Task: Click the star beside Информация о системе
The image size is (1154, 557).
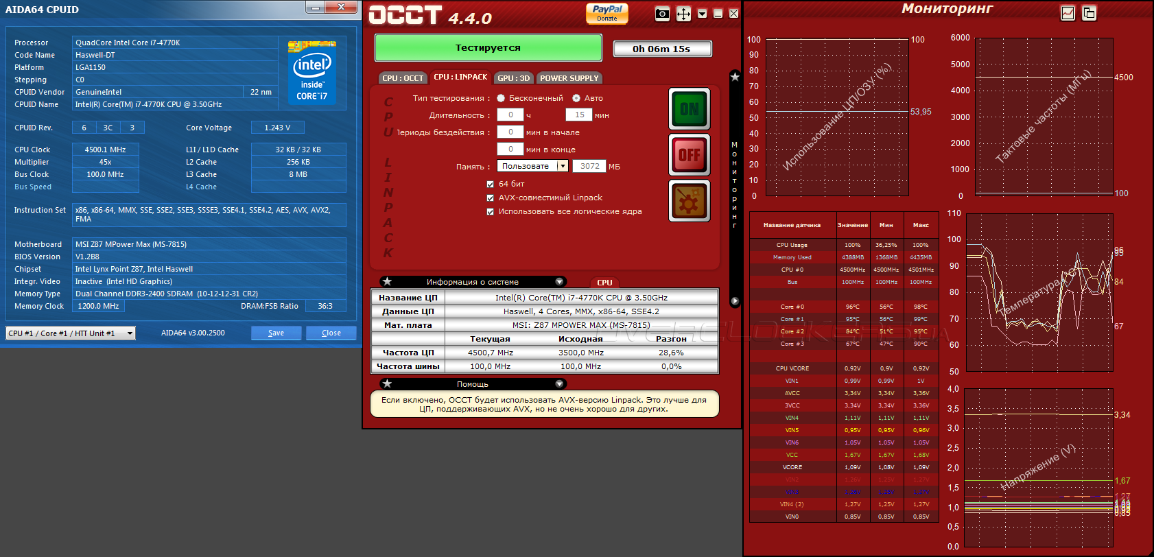Action: pos(387,281)
